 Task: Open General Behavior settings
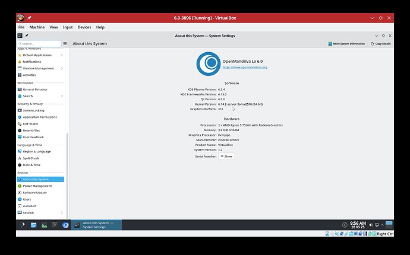point(40,90)
